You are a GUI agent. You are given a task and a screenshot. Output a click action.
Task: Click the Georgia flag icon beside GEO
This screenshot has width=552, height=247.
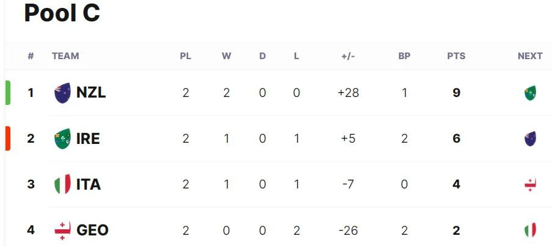tap(62, 231)
